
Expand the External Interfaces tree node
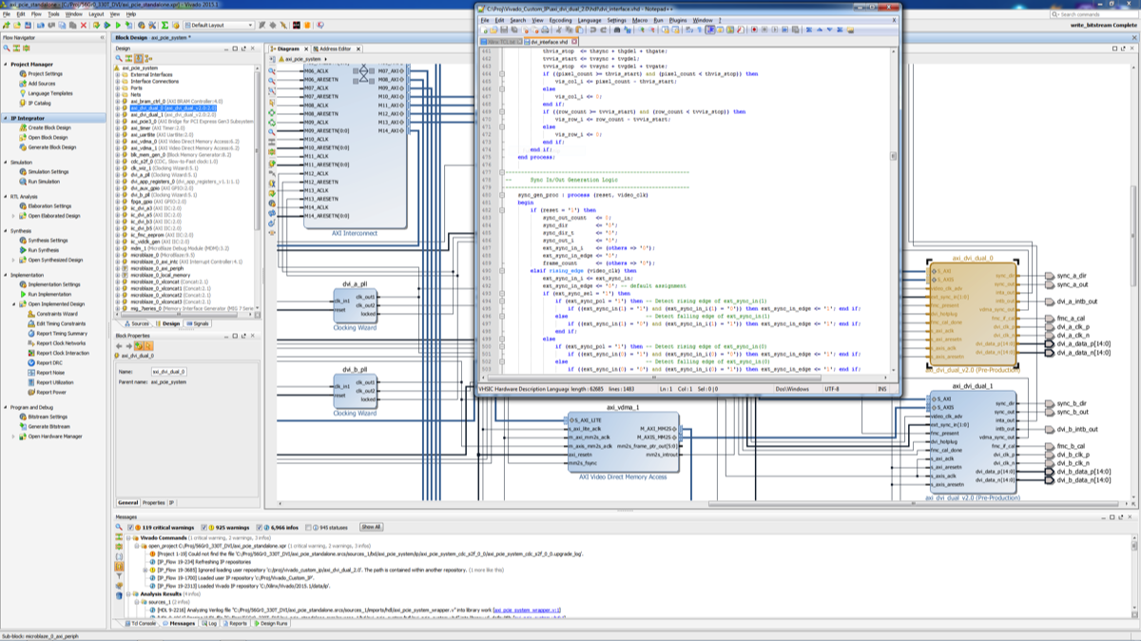pyautogui.click(x=118, y=74)
